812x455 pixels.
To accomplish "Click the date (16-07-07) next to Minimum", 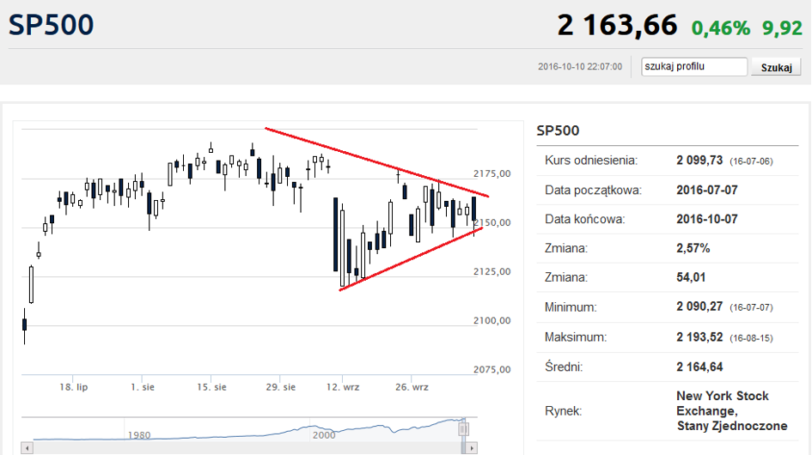I will click(751, 307).
